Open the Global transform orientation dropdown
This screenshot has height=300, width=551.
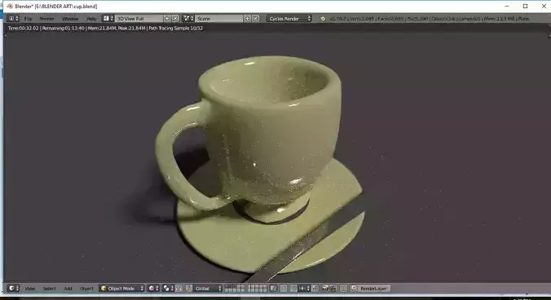tap(208, 289)
